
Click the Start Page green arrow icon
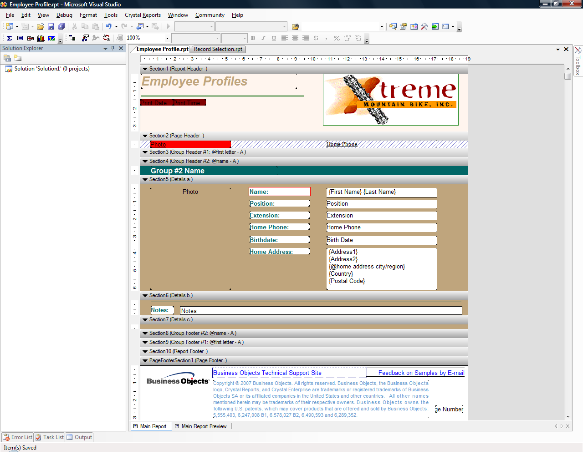coord(435,26)
